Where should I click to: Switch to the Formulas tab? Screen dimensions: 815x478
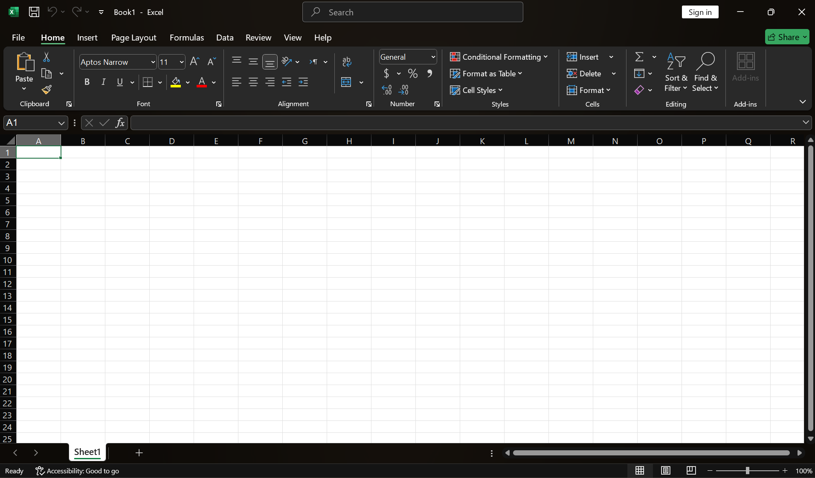[187, 38]
